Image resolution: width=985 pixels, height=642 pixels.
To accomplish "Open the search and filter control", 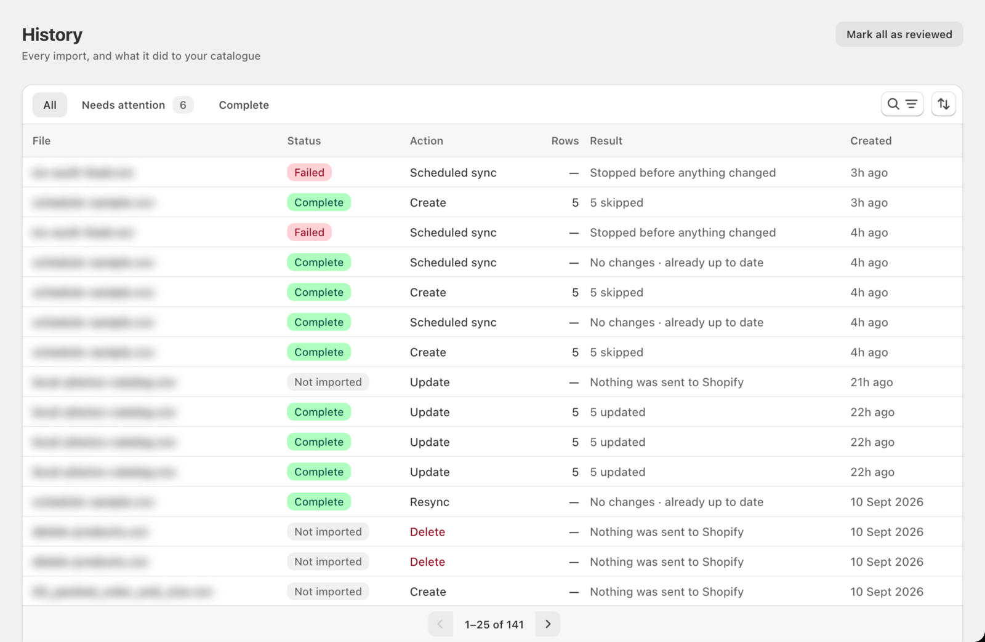I will [x=902, y=105].
